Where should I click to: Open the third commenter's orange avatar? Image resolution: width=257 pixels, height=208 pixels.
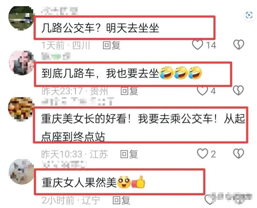coord(21,109)
